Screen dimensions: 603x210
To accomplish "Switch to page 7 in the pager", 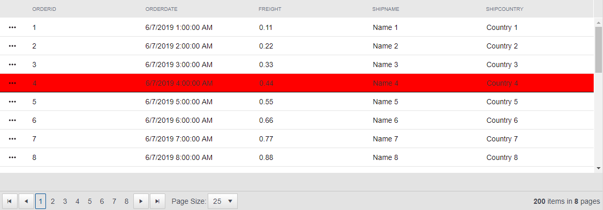I will [x=114, y=201].
